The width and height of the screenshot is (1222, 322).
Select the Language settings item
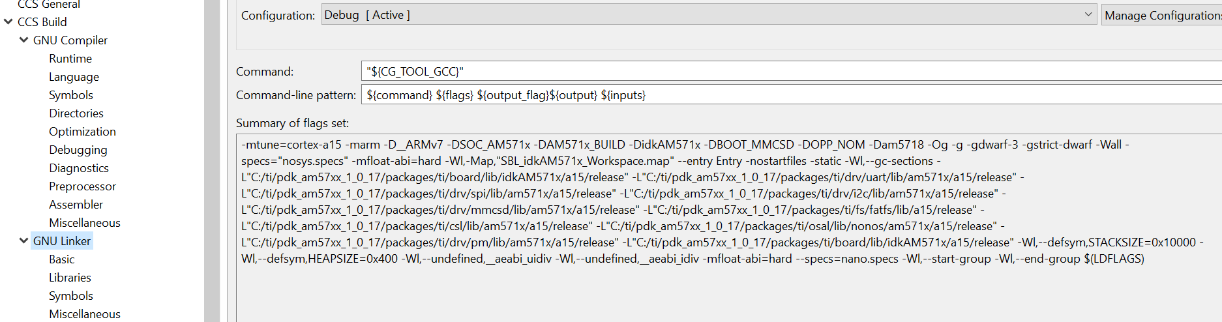[74, 76]
